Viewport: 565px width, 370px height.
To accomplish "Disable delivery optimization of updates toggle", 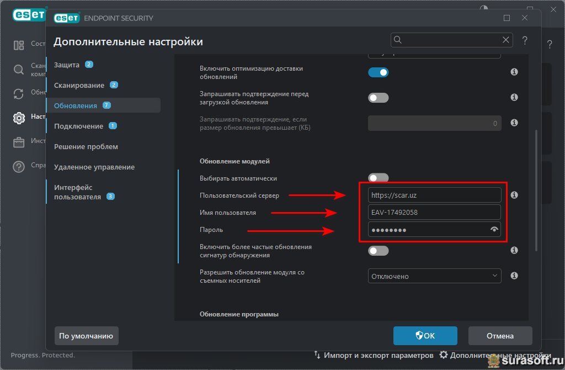I will coord(379,72).
